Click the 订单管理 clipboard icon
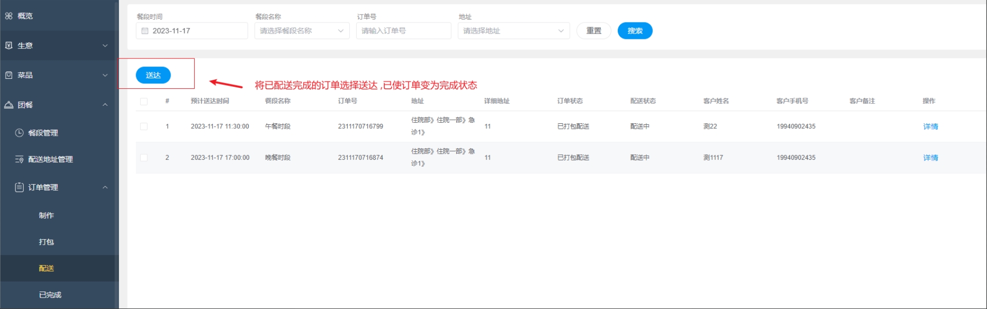 [19, 187]
